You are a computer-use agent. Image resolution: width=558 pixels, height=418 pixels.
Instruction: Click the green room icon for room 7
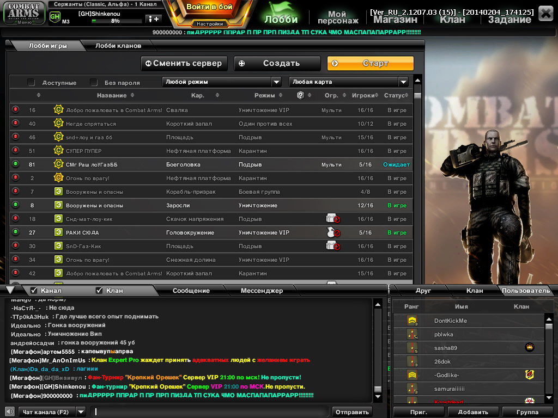pyautogui.click(x=58, y=192)
